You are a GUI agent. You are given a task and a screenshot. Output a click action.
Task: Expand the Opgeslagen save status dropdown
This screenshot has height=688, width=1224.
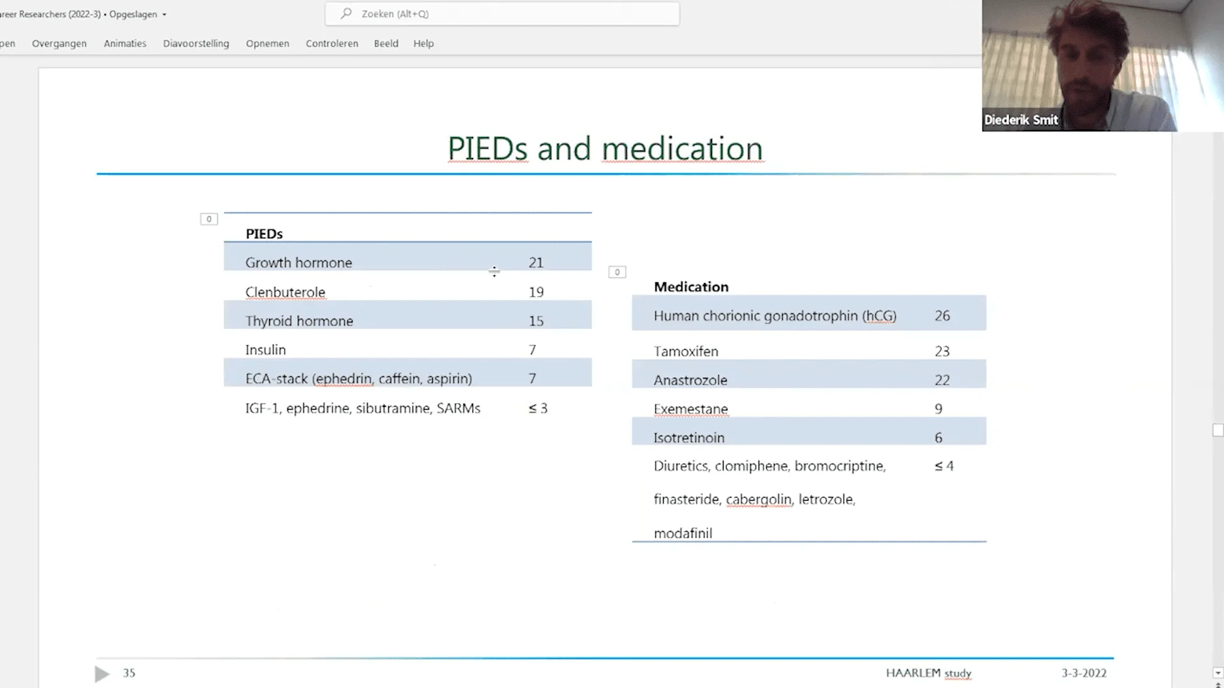(x=164, y=14)
